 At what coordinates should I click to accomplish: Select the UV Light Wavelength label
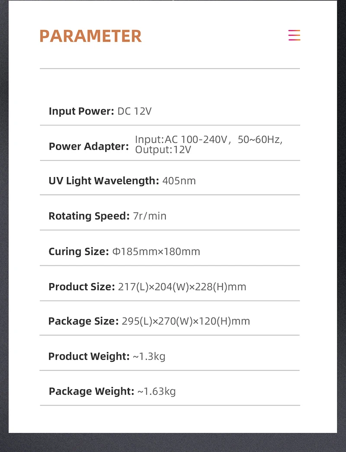click(104, 181)
